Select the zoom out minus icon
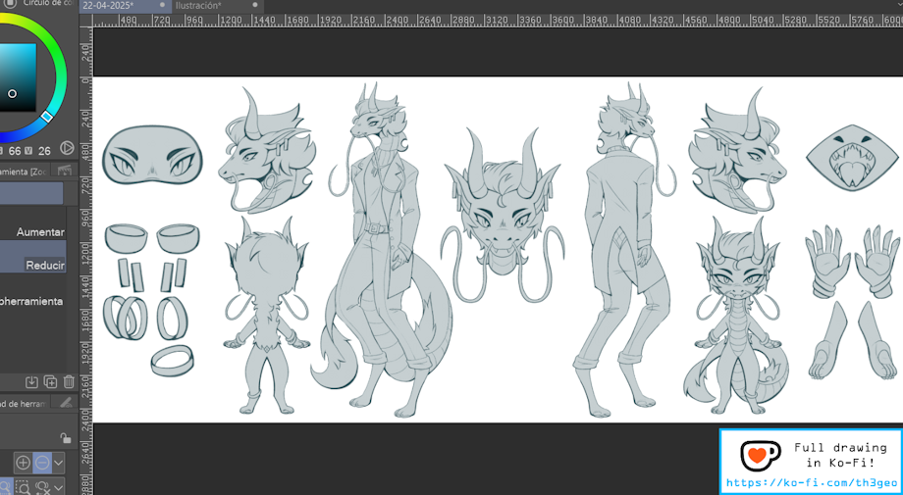 point(42,462)
